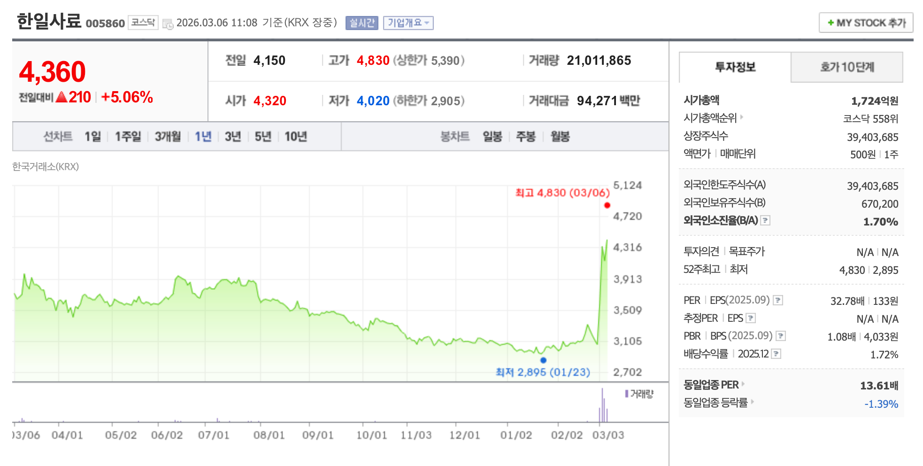The width and height of the screenshot is (923, 466).
Task: Open help icon next to 배당수익률 2025.12
Action: [777, 354]
